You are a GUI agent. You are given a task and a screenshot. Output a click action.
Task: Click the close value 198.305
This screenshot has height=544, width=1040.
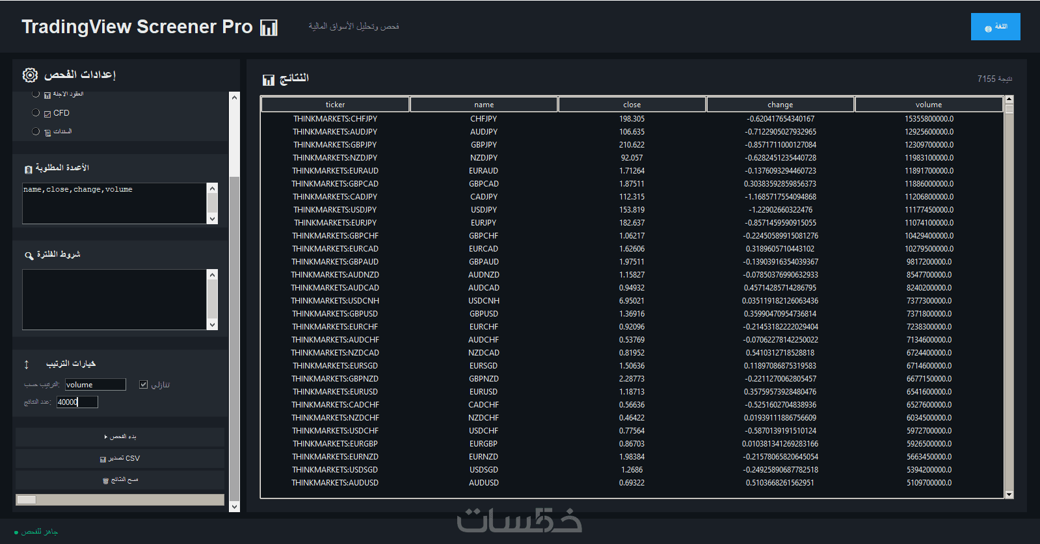632,119
